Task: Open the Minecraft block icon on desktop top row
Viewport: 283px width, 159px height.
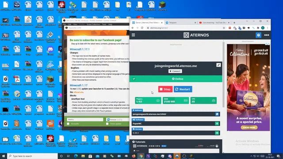Action: (x=162, y=5)
